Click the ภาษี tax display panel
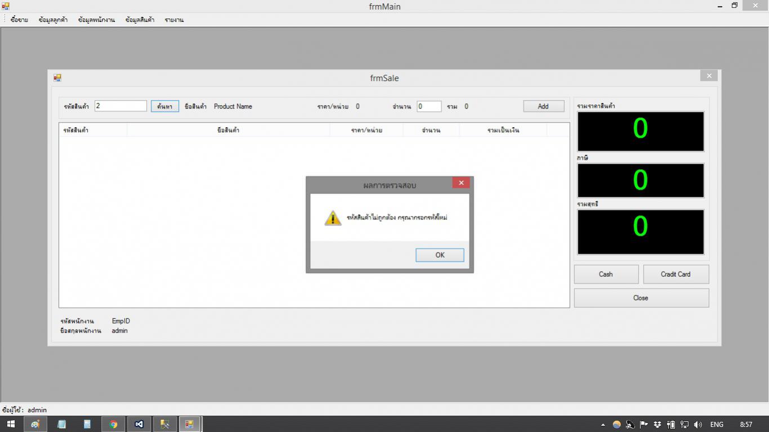Image resolution: width=769 pixels, height=432 pixels. (x=641, y=181)
